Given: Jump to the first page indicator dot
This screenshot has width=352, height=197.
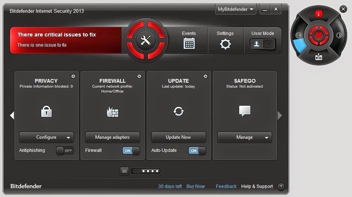Looking at the screenshot, I should (x=135, y=171).
